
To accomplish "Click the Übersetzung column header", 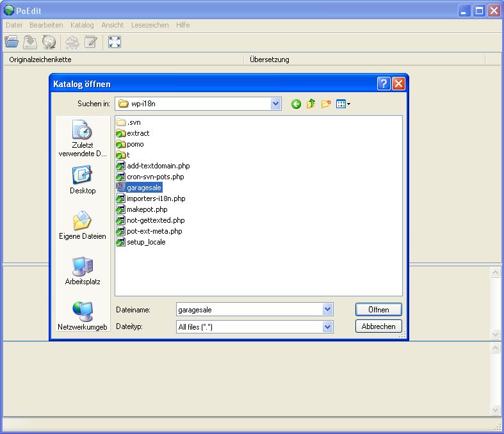I will [x=364, y=60].
